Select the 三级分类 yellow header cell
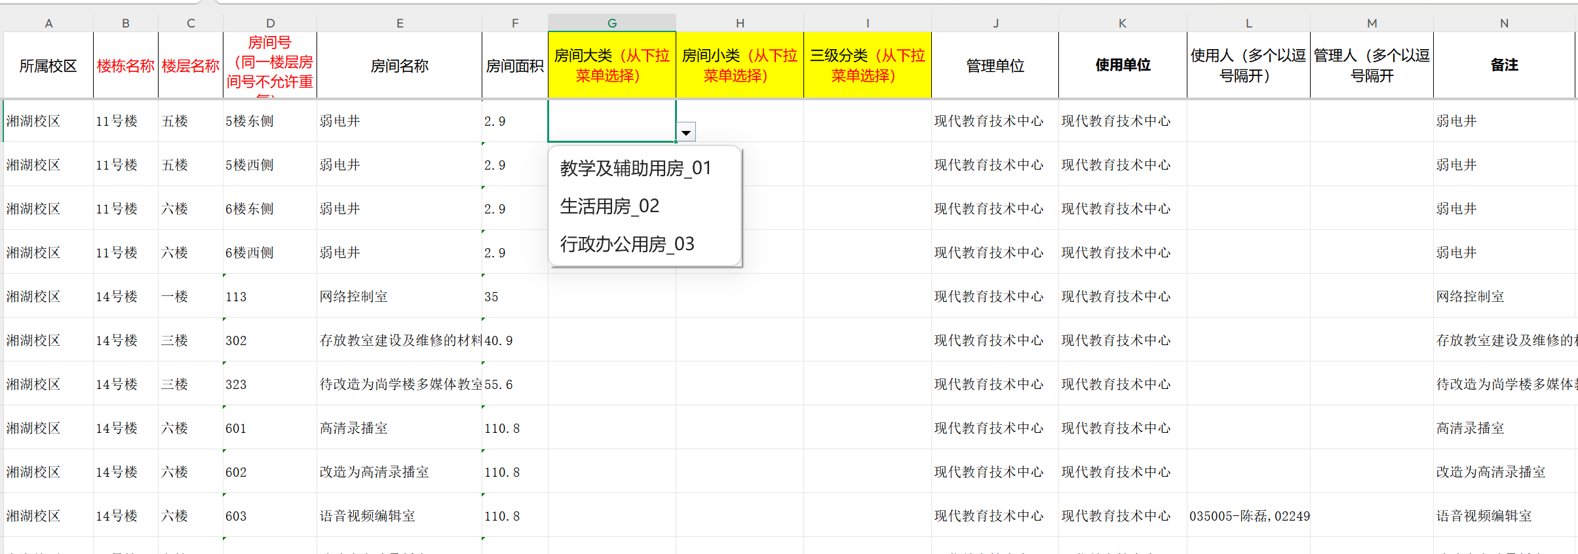Image resolution: width=1578 pixels, height=554 pixels. [867, 65]
